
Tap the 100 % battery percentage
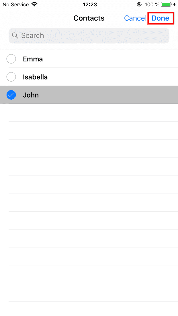click(152, 5)
